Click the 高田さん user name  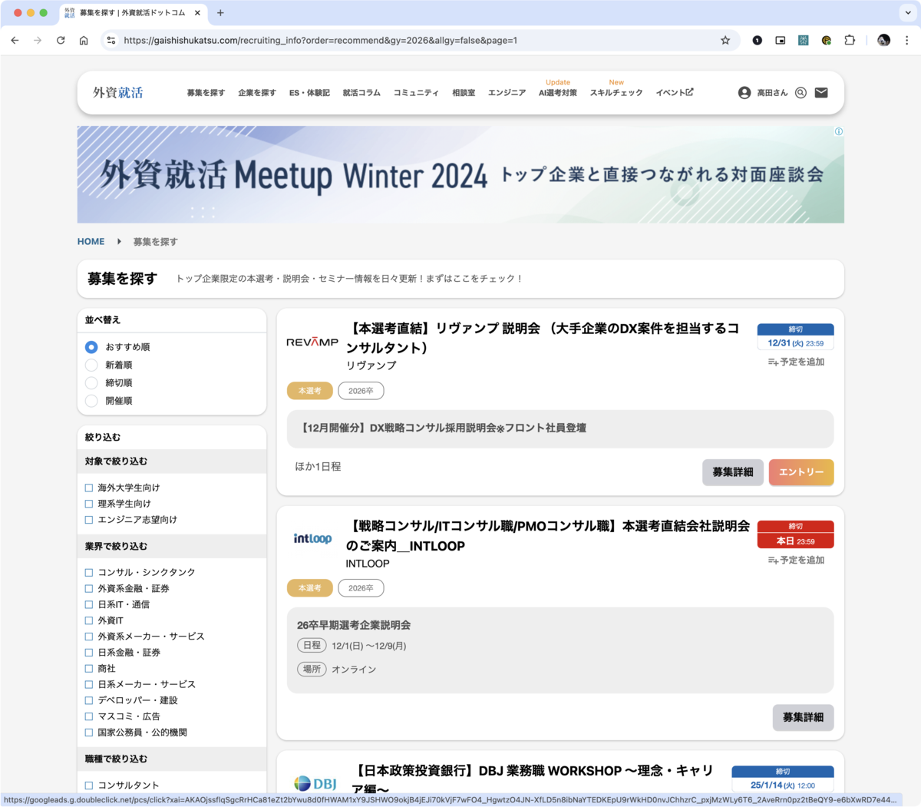772,93
